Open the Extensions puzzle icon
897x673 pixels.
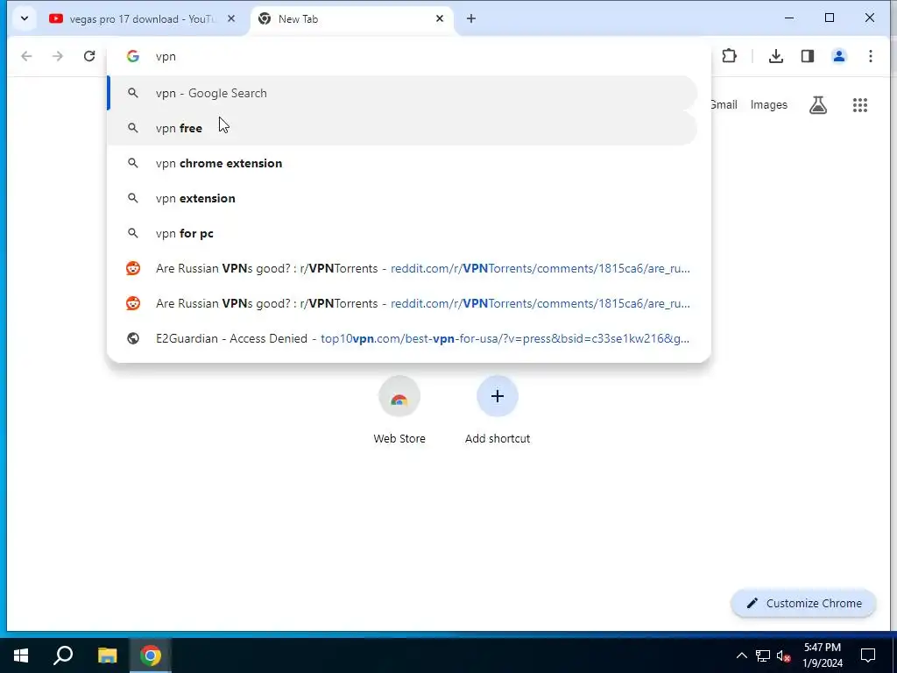click(x=729, y=56)
